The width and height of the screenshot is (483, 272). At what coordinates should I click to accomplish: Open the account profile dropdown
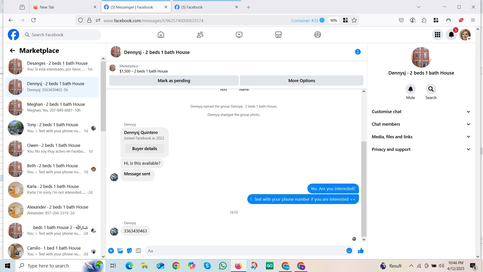[465, 35]
